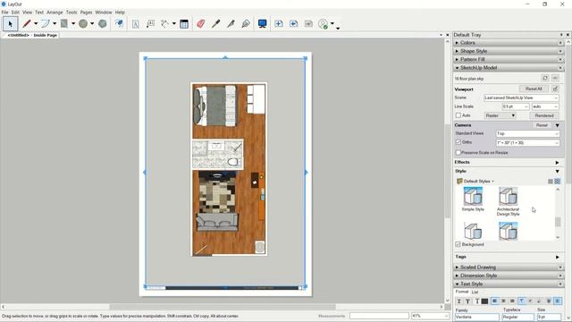This screenshot has width=572, height=322.
Task: Switch styles to thumbnail grid view
Action: click(558, 181)
